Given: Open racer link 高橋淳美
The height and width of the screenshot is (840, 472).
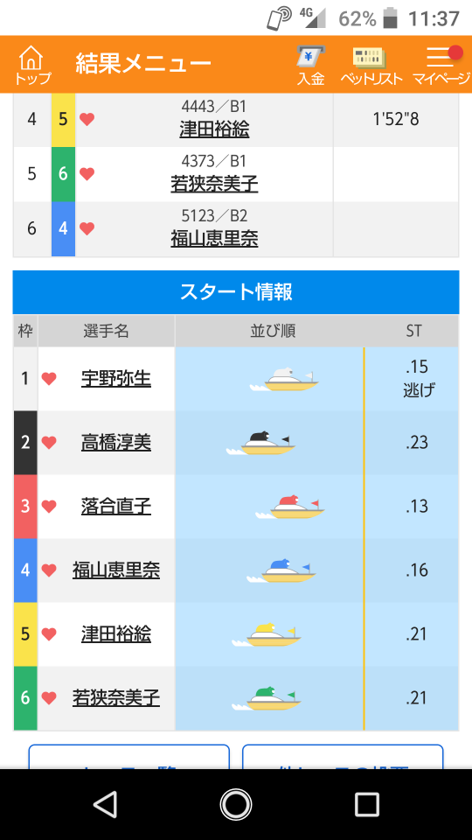Looking at the screenshot, I should coord(116,443).
